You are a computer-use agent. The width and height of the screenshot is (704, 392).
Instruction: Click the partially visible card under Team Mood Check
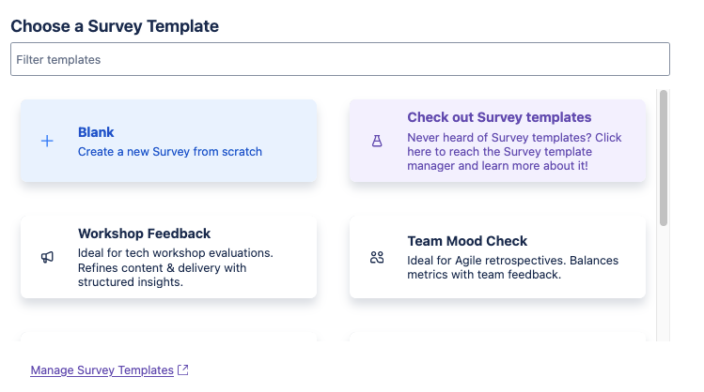(x=497, y=336)
